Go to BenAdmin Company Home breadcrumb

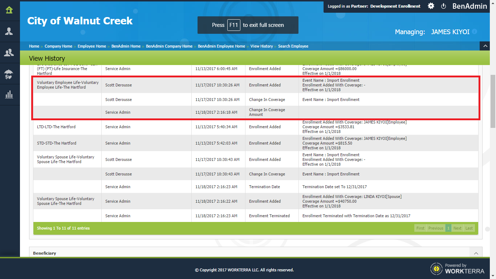click(x=169, y=46)
